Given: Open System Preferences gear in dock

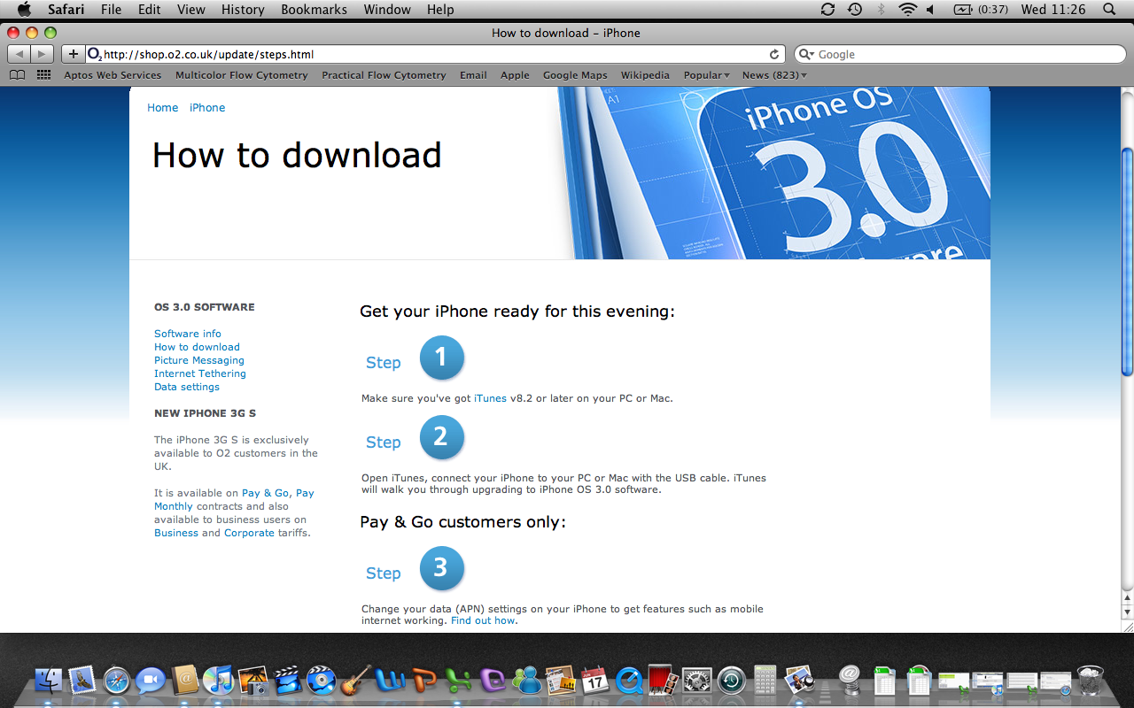Looking at the screenshot, I should (x=697, y=681).
